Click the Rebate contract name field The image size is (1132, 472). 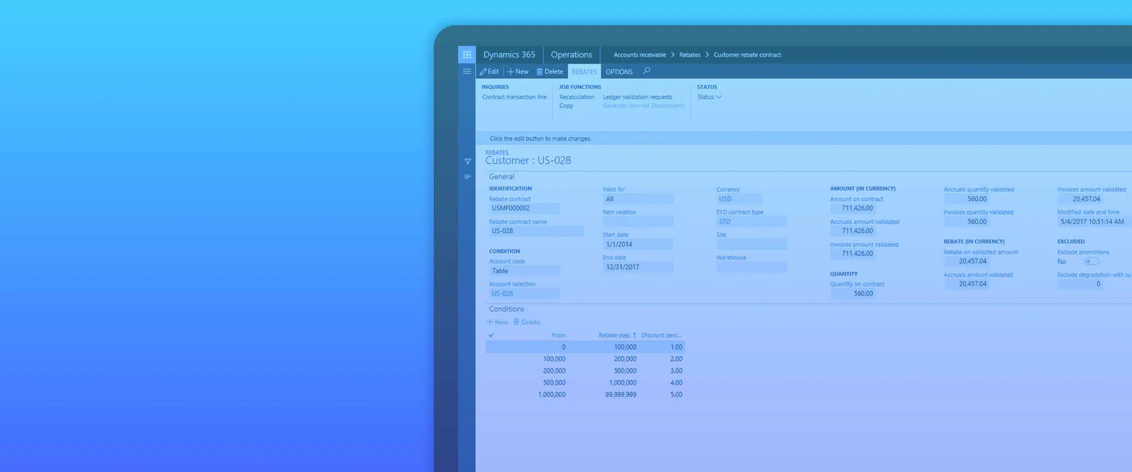tap(536, 231)
